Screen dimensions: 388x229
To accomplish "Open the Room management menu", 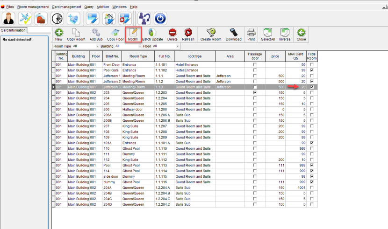I will point(33,7).
